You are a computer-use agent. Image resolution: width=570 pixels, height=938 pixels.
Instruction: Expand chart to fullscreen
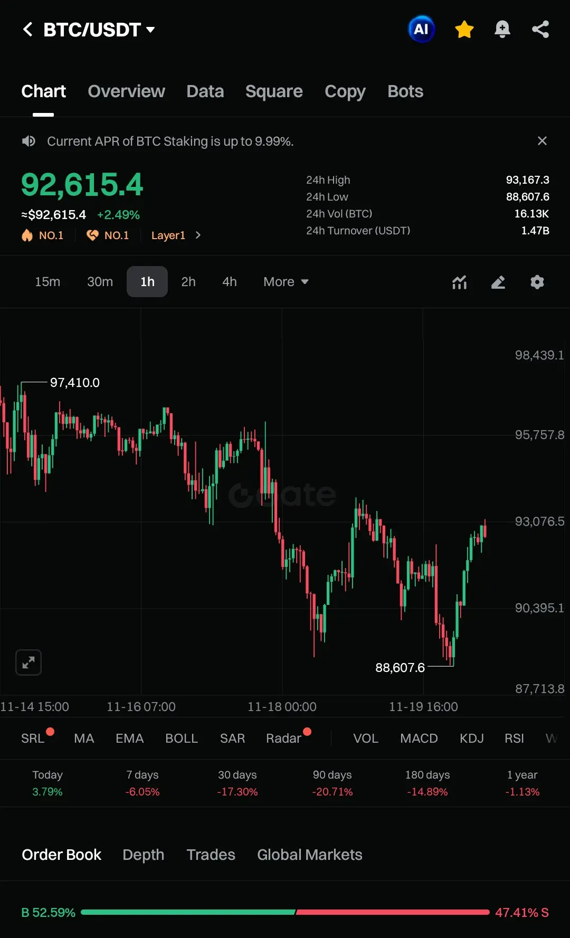(x=28, y=662)
